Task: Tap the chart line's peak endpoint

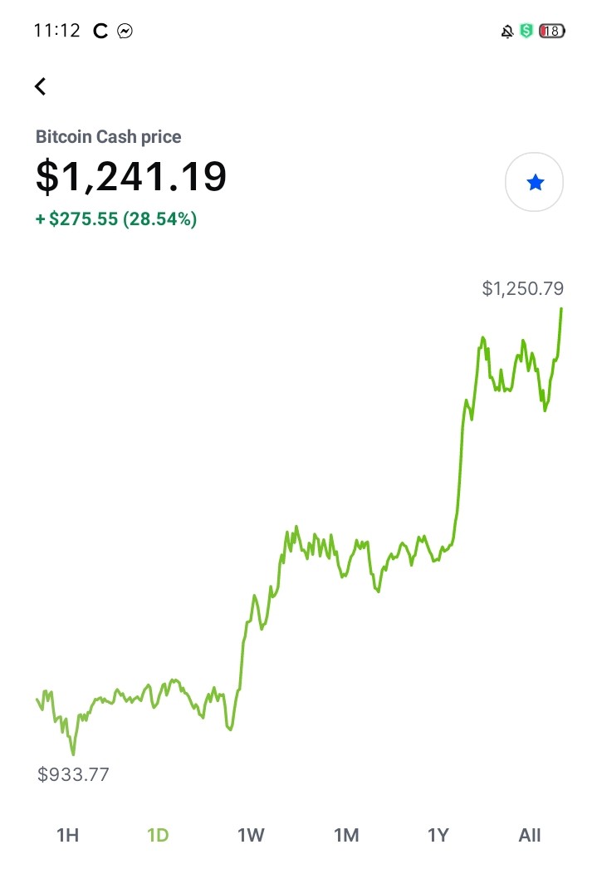Action: [x=560, y=308]
